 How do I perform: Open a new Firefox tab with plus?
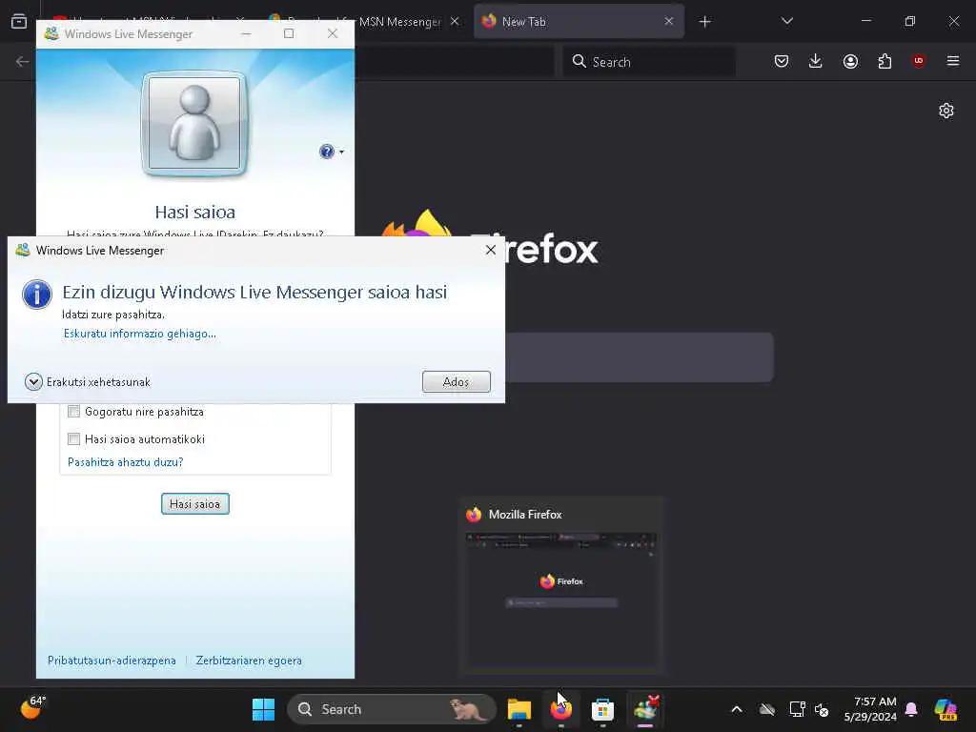[x=704, y=22]
